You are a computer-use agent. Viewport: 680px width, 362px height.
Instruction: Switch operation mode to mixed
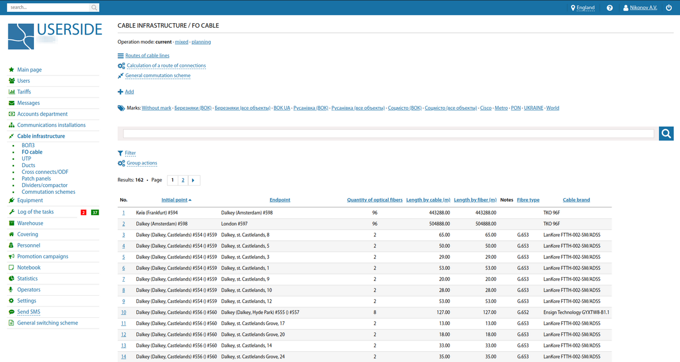coord(181,42)
